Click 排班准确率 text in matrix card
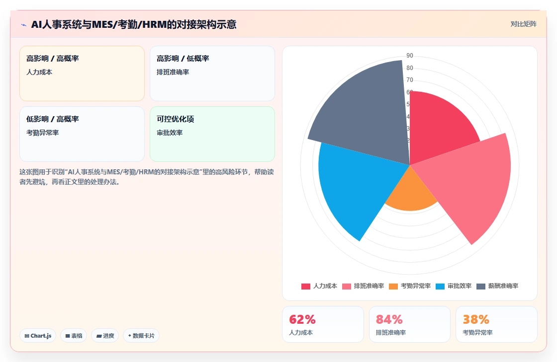Image resolution: width=557 pixels, height=362 pixels. (x=173, y=72)
